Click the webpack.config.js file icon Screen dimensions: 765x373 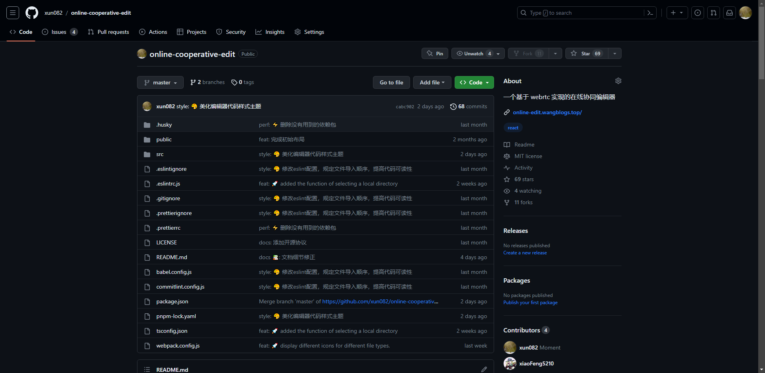click(147, 346)
